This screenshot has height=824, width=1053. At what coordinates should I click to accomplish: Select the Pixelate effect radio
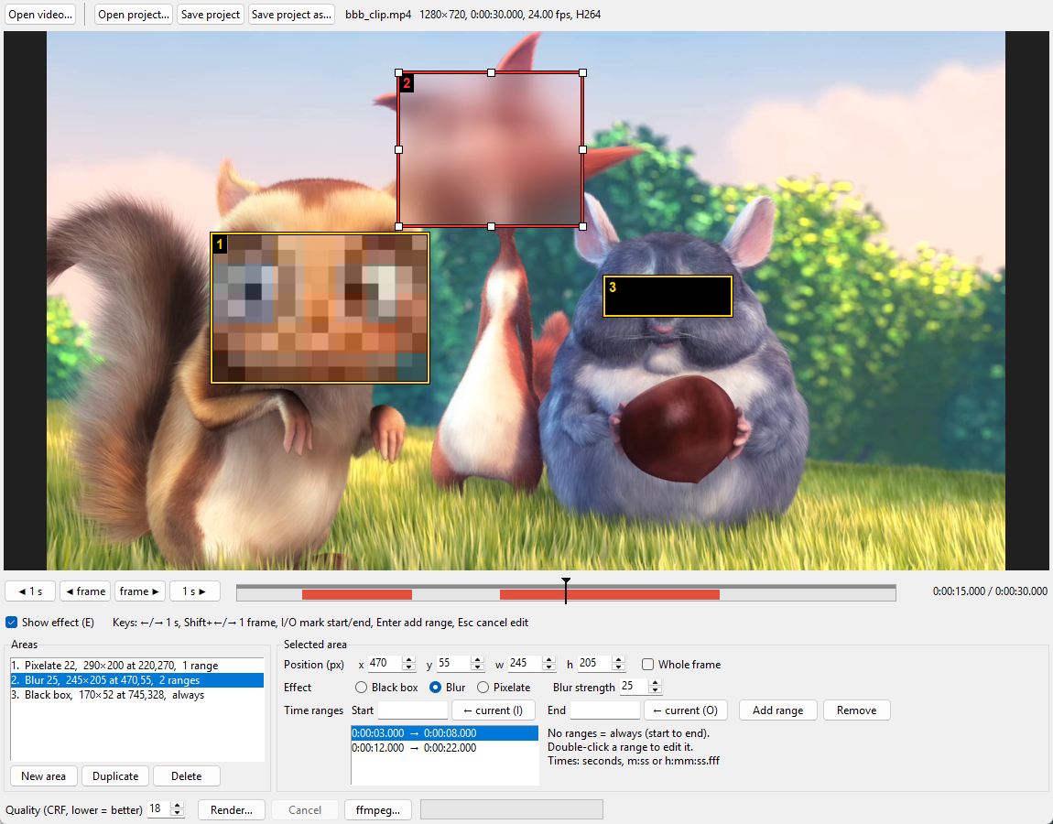coord(483,687)
